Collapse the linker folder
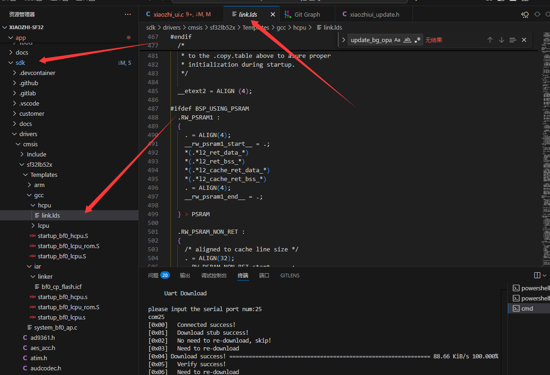 click(x=33, y=276)
